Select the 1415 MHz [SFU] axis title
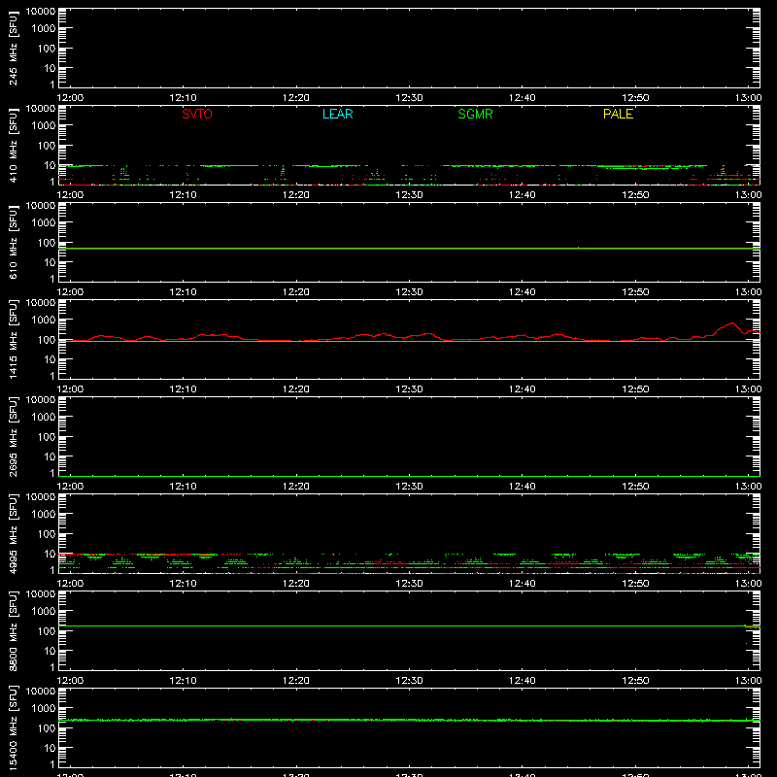This screenshot has width=777, height=777. point(13,339)
